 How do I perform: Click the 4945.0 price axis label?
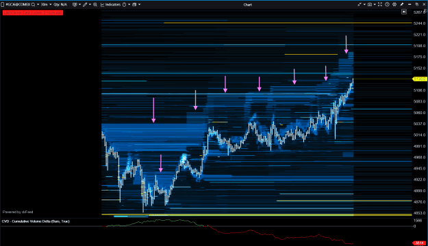tap(420, 168)
